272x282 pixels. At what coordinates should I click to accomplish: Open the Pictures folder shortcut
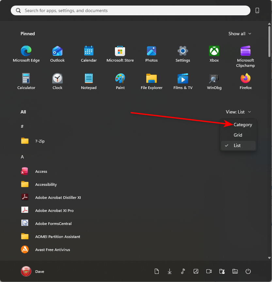(196, 271)
